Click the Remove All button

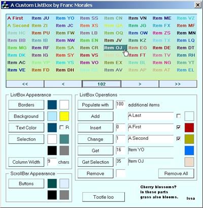coord(176,173)
